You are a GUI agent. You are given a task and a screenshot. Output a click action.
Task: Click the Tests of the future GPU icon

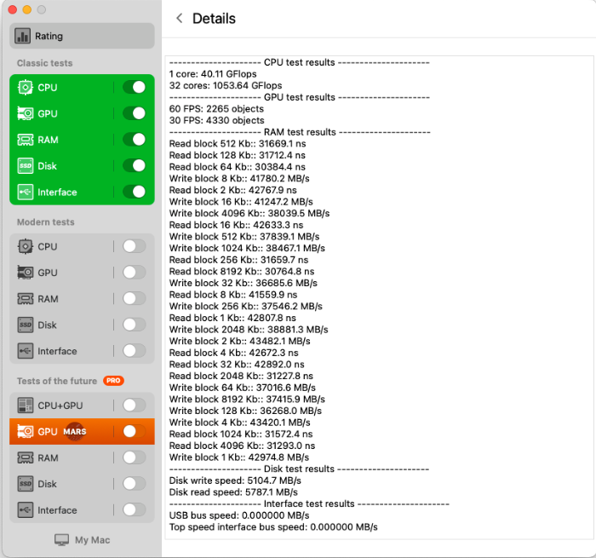pyautogui.click(x=25, y=432)
